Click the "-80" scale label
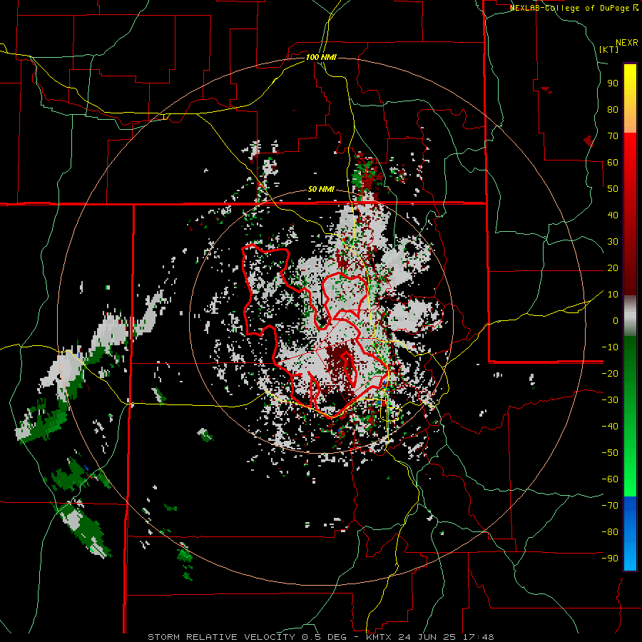This screenshot has width=642, height=642. tap(610, 532)
